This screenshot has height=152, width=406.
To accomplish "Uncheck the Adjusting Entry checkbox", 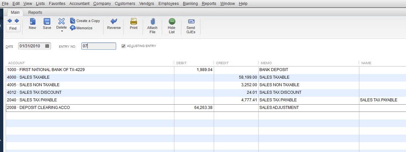I will (x=123, y=46).
